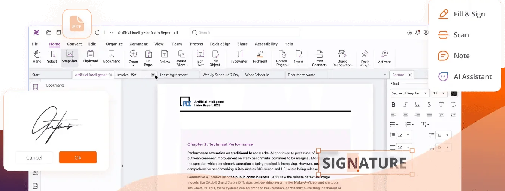This screenshot has height=191, width=505.
Task: Expand the Clipboard dropdown
Action: tap(90, 65)
